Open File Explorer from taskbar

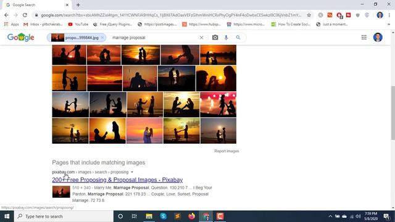149,216
